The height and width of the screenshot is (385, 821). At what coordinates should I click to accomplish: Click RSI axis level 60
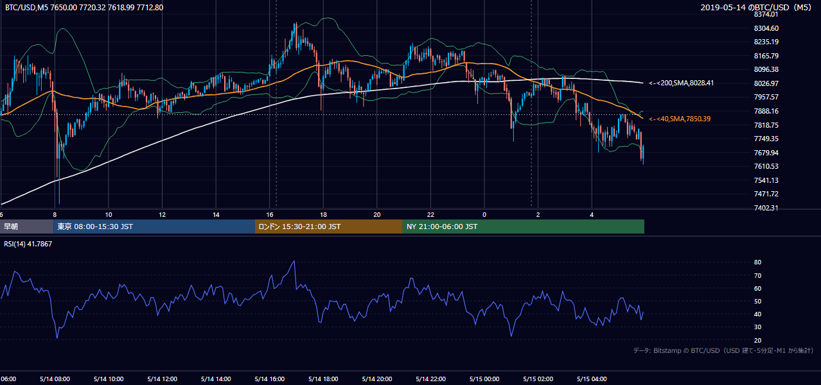click(757, 288)
